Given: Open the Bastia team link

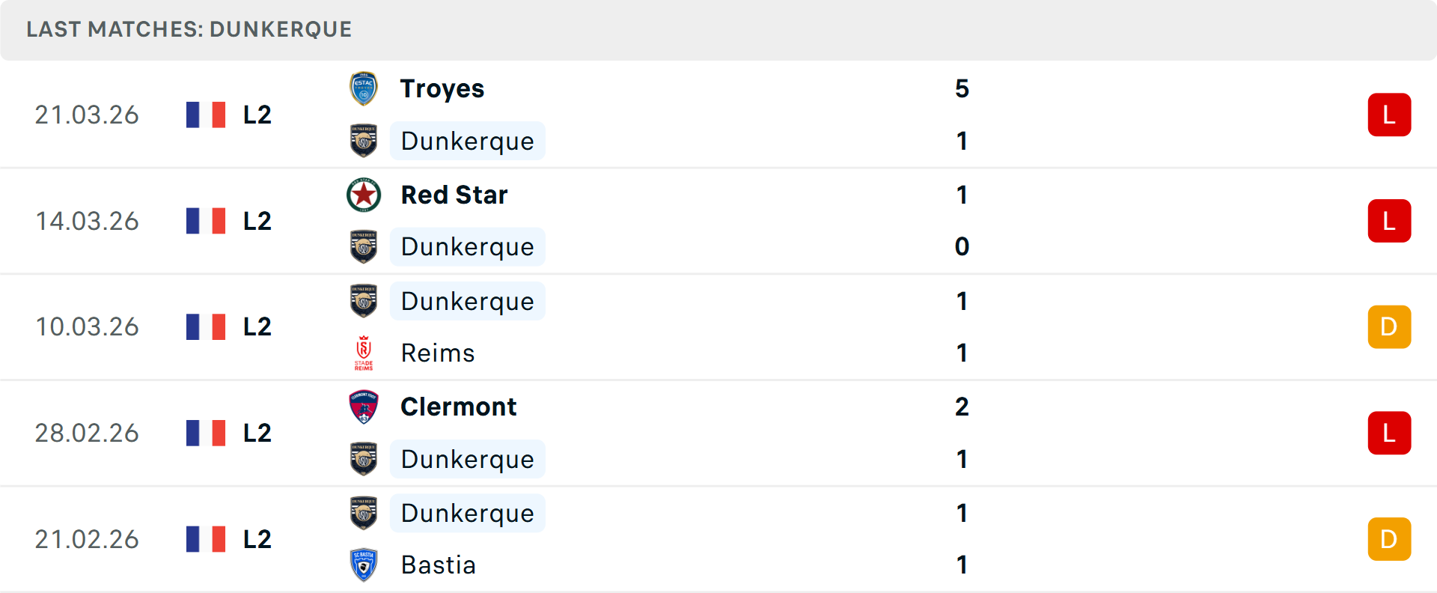Looking at the screenshot, I should pos(438,565).
